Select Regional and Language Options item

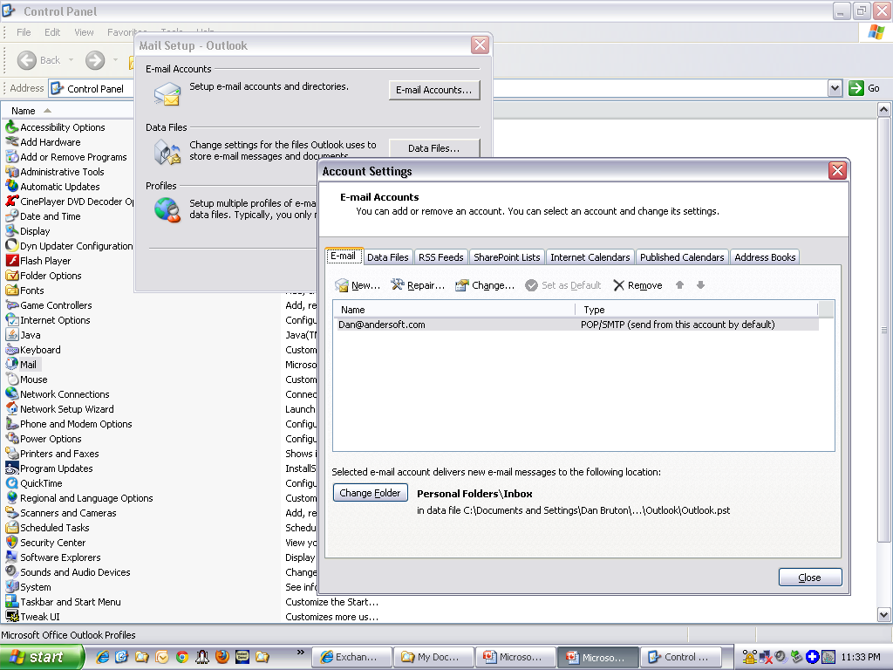[x=86, y=498]
